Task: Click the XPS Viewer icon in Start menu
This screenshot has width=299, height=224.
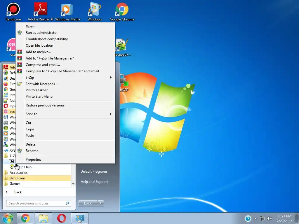Action: [x=6, y=150]
